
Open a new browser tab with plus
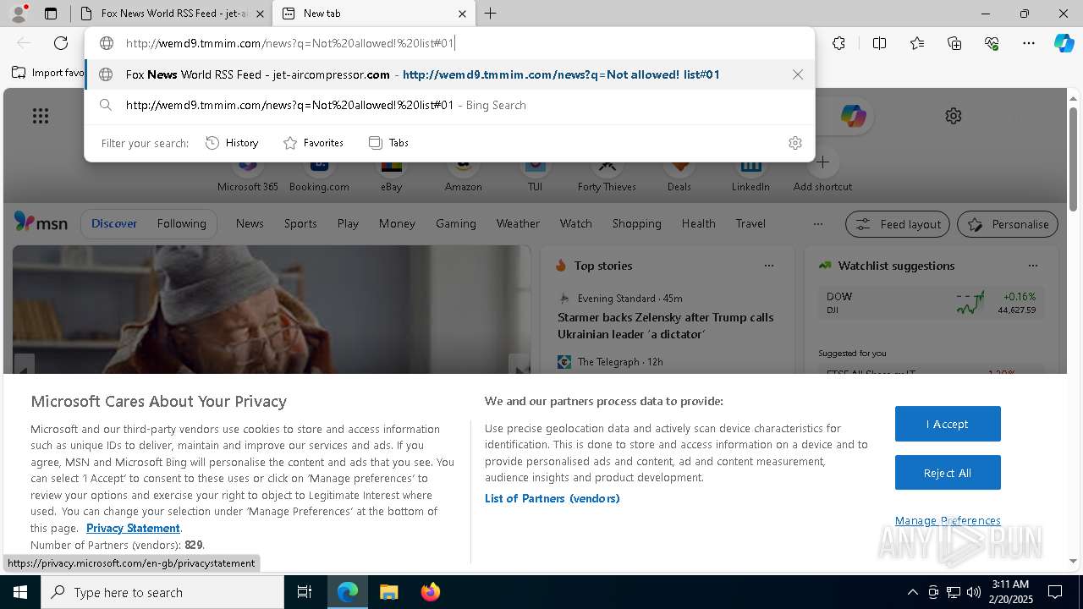[491, 14]
